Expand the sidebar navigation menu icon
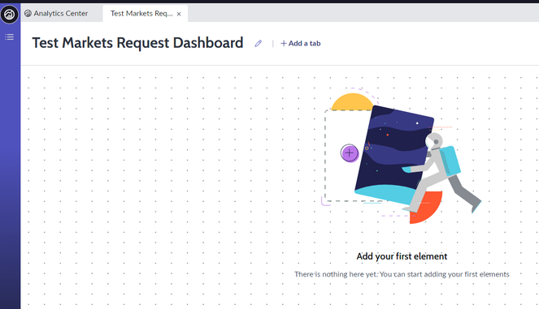 [x=9, y=36]
